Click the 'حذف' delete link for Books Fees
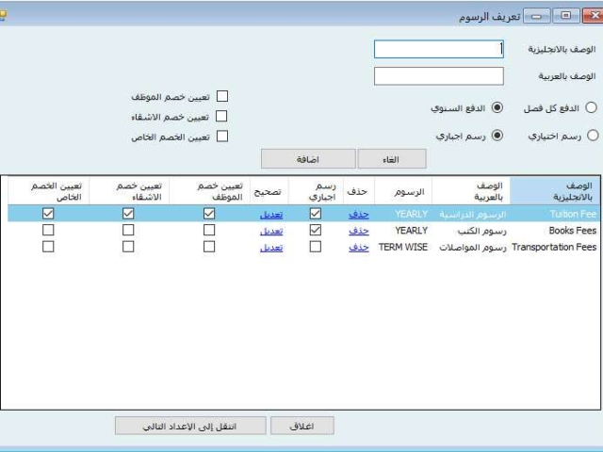603x452 pixels. pyautogui.click(x=358, y=230)
